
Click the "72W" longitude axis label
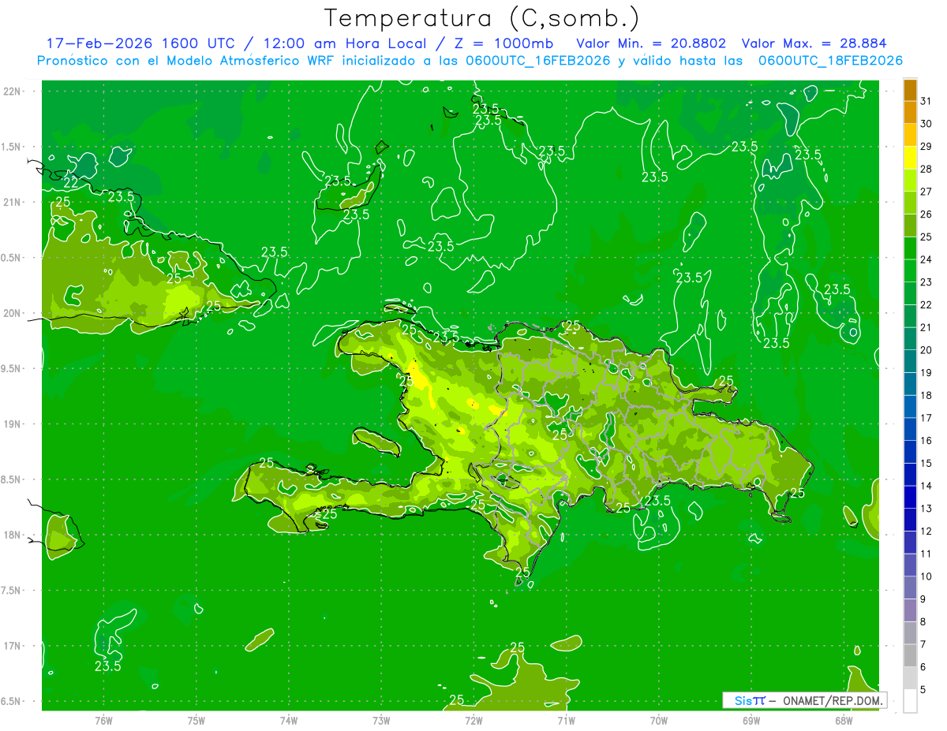pyautogui.click(x=473, y=721)
